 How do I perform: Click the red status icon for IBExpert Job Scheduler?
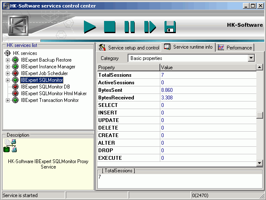[15, 73]
